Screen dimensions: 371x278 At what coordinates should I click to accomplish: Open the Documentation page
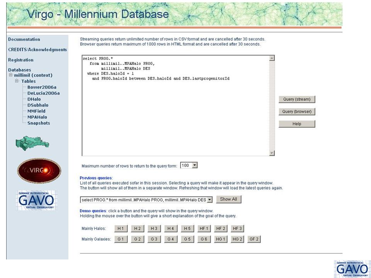pos(24,39)
